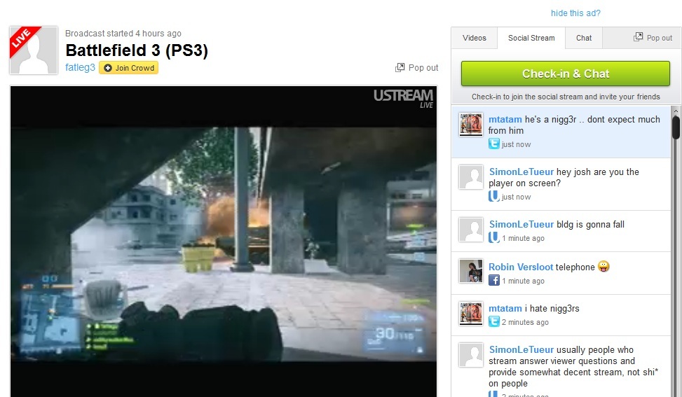Click pop out icon beside video title
The width and height of the screenshot is (682, 397).
pyautogui.click(x=400, y=67)
